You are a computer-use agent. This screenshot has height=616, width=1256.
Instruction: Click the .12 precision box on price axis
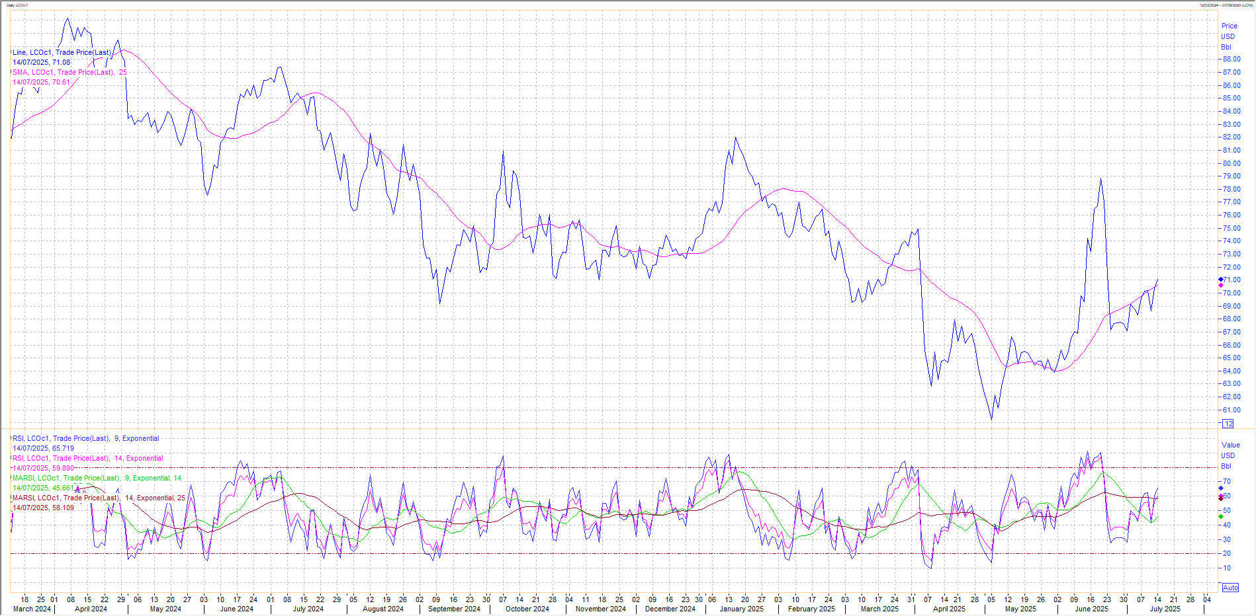tap(1228, 424)
